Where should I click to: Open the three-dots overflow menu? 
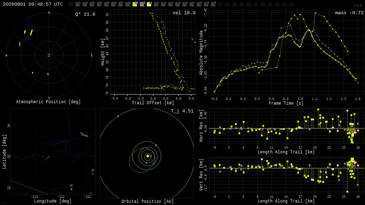[x=358, y=5]
